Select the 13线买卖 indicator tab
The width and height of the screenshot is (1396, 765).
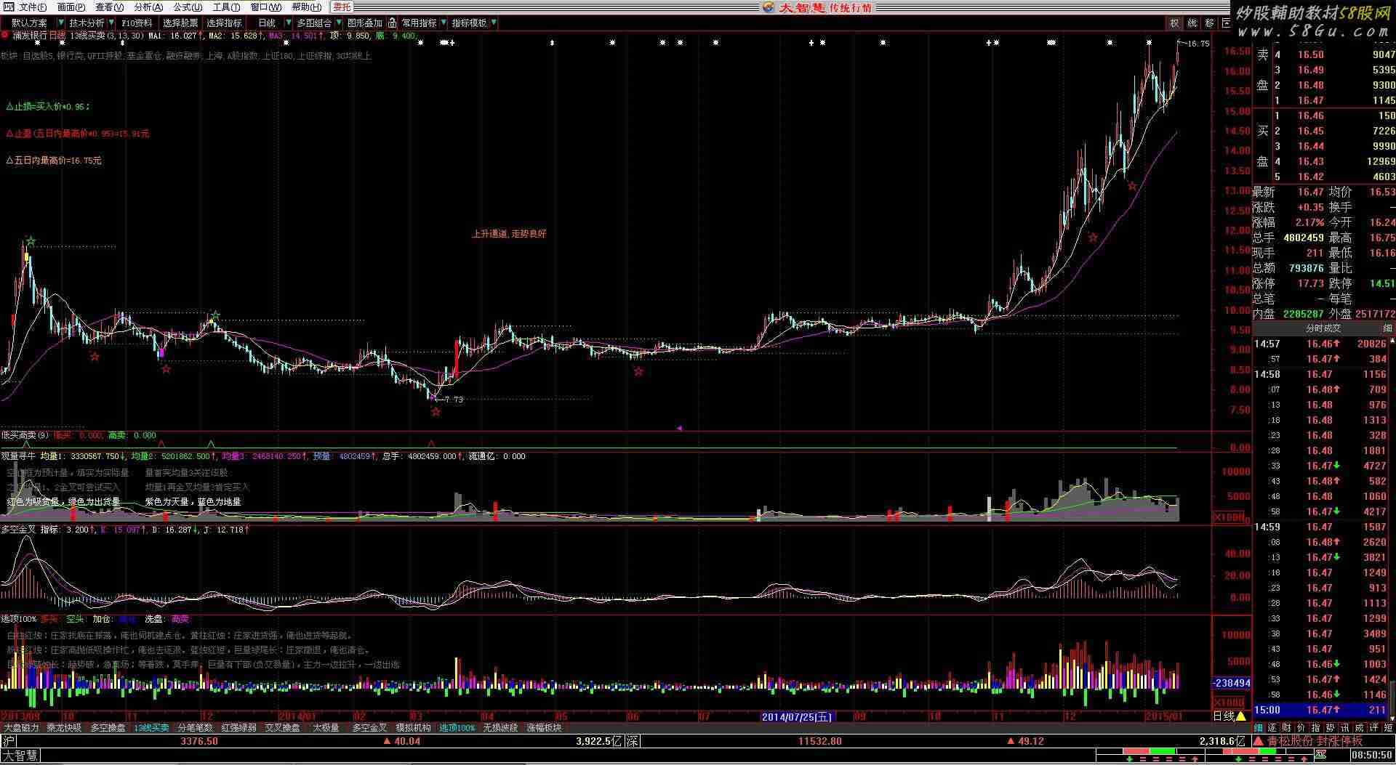[151, 727]
